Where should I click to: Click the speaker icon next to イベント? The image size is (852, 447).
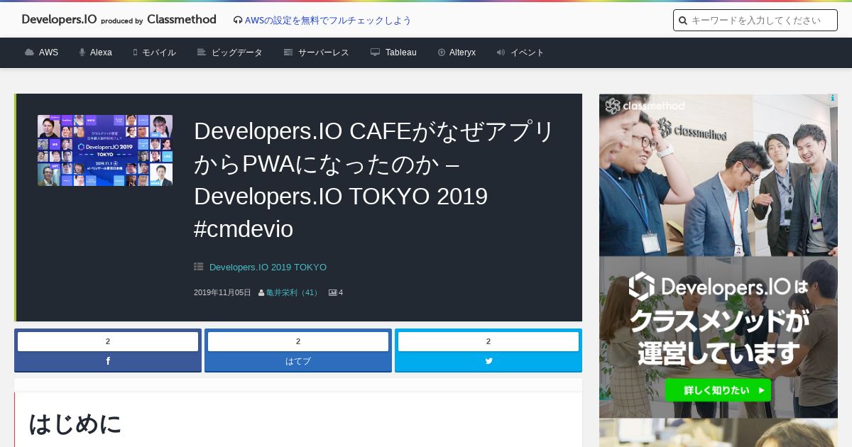(x=501, y=53)
